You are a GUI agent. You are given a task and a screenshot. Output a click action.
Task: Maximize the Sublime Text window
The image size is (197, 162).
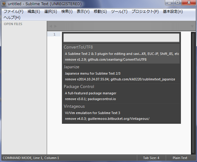tap(178, 3)
